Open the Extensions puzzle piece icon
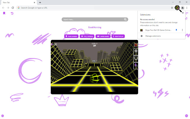 coord(182,7)
